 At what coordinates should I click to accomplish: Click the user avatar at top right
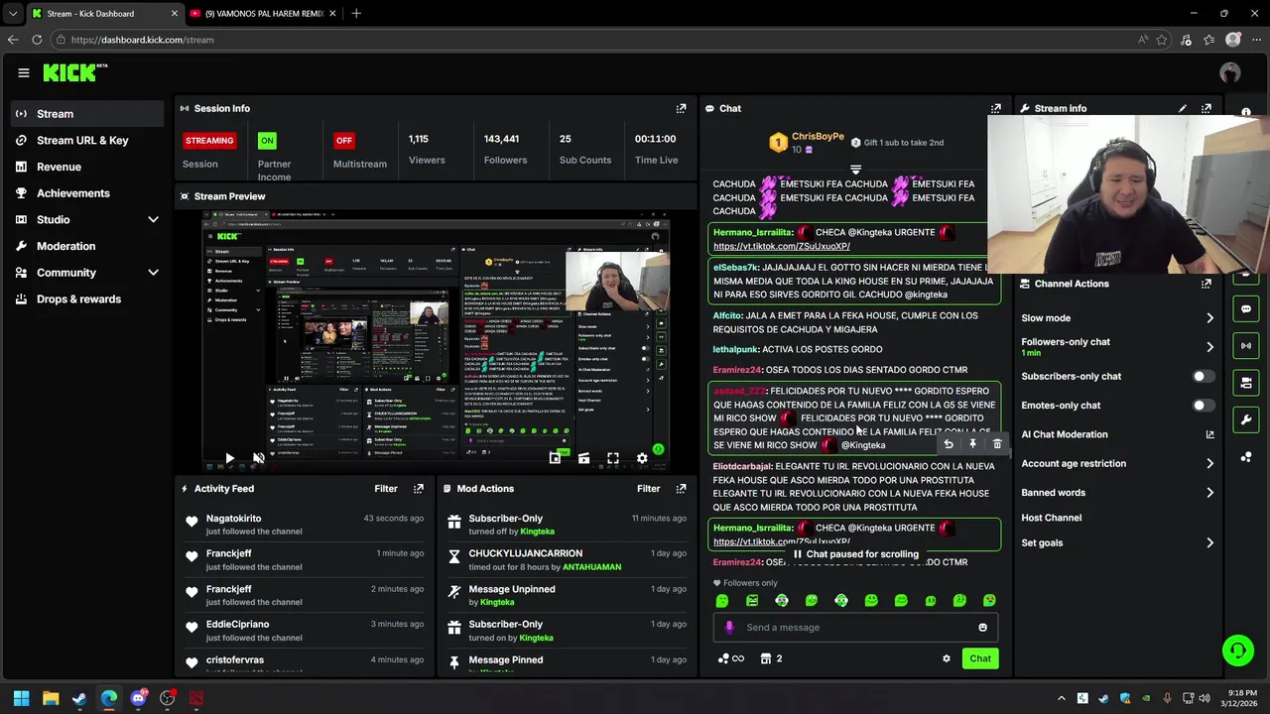[1230, 72]
